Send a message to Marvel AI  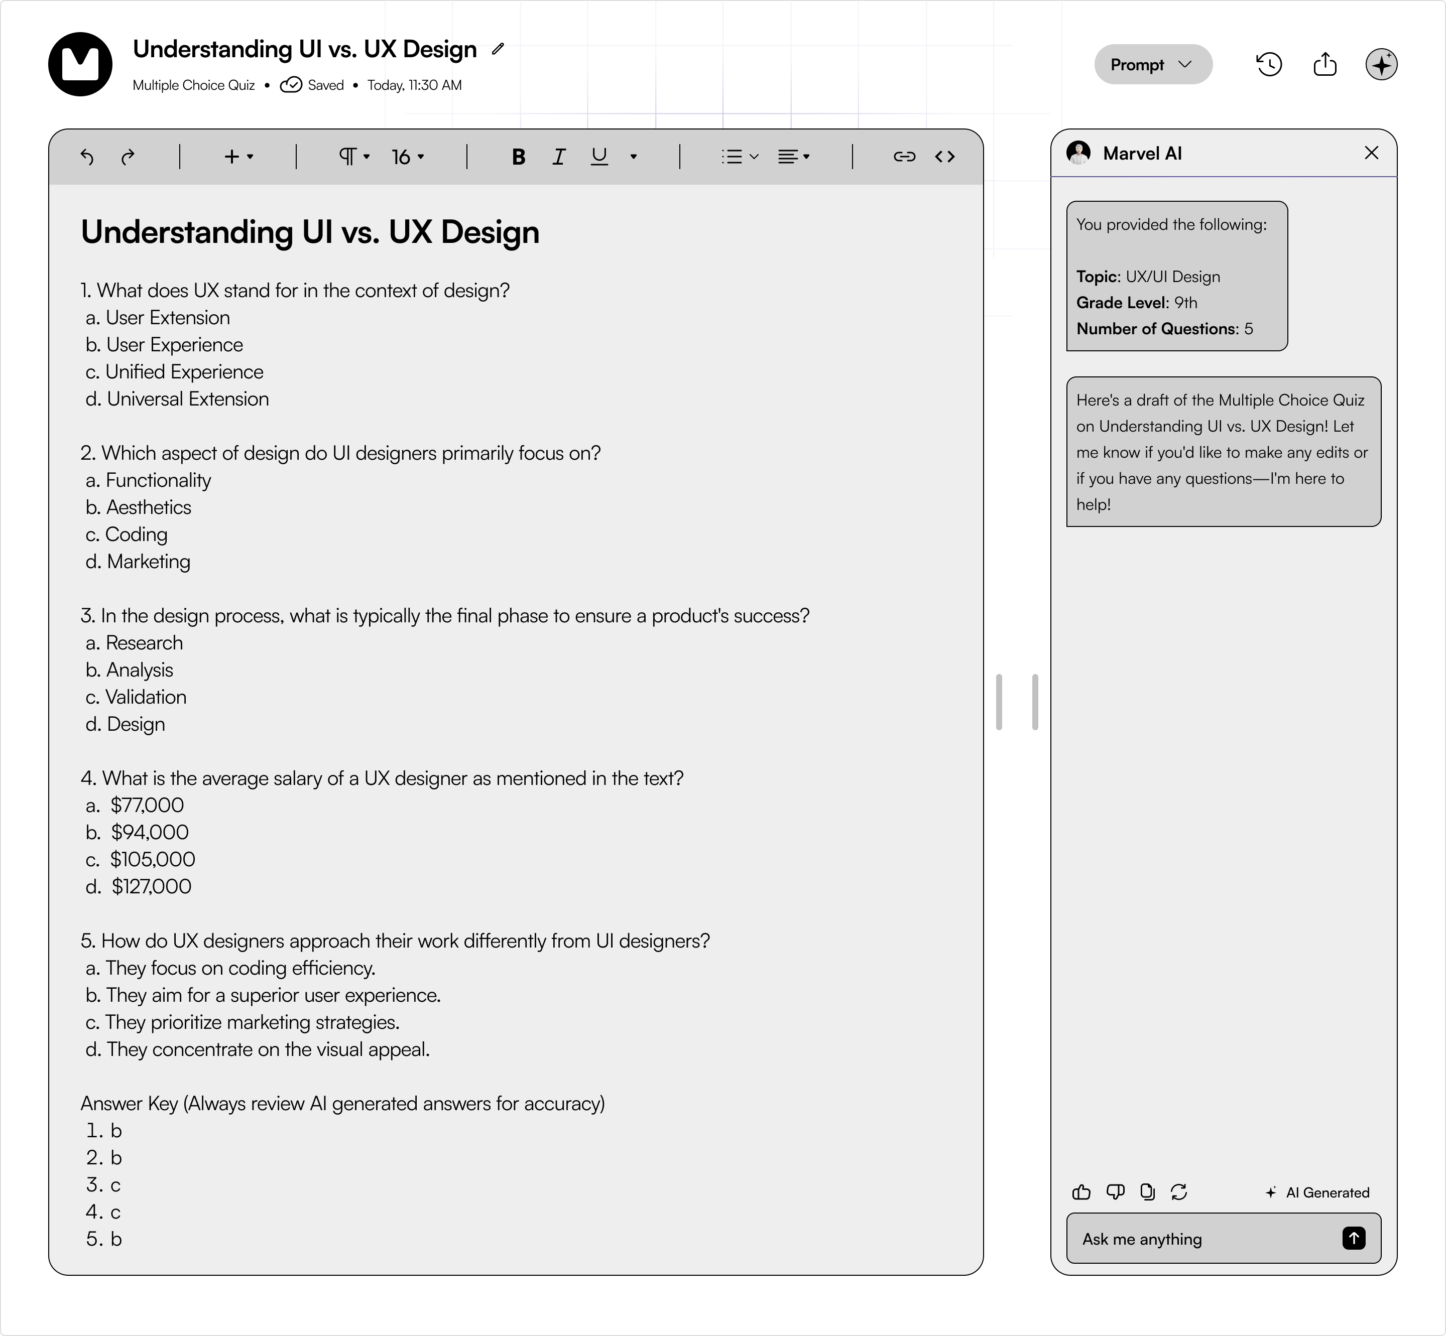(1354, 1239)
